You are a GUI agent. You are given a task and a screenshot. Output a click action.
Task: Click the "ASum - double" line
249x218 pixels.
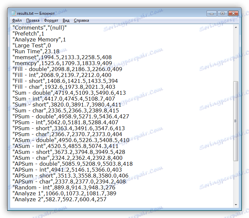point(71,140)
